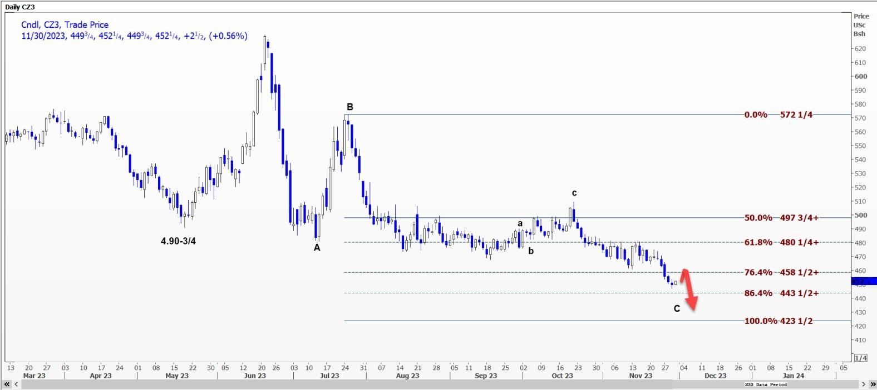Viewport: 877px width, 390px height.
Task: Select the 50.0% 497 3/4+ Fibonacci label
Action: pos(781,218)
